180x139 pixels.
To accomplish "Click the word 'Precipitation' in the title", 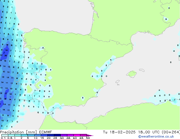I will pyautogui.click(x=12, y=132).
